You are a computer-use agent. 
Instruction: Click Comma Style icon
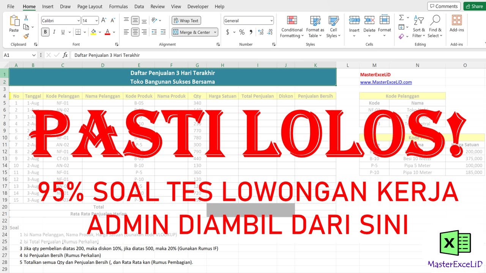[x=251, y=32]
